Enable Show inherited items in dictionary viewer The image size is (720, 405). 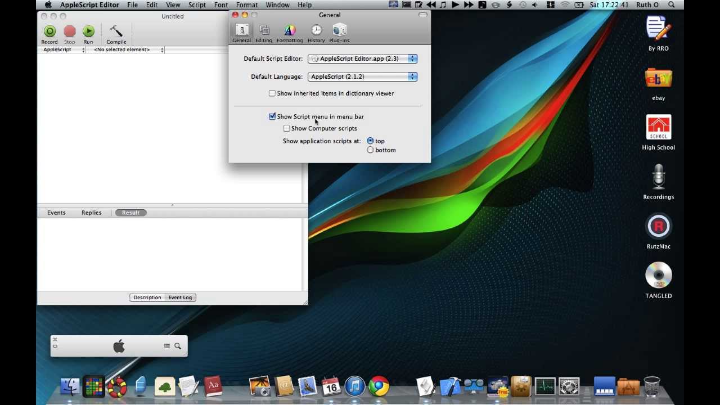point(272,93)
